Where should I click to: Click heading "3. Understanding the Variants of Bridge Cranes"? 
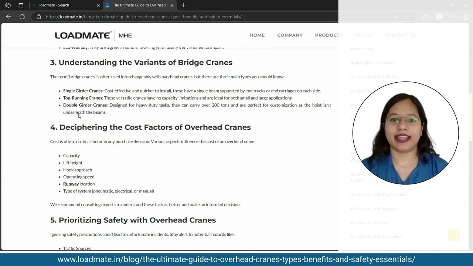coord(141,62)
